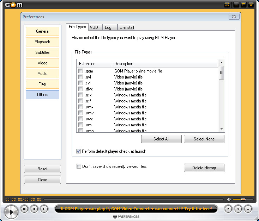Screen dimensions: 259x221
Task: Start playback with the large Play button
Action: (11, 212)
